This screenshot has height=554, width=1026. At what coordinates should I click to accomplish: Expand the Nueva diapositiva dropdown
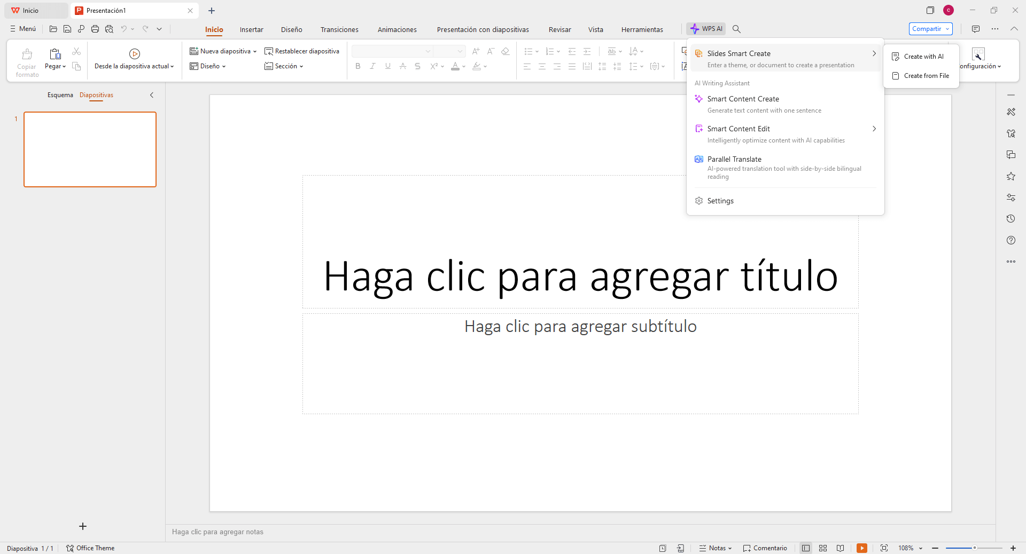point(255,51)
